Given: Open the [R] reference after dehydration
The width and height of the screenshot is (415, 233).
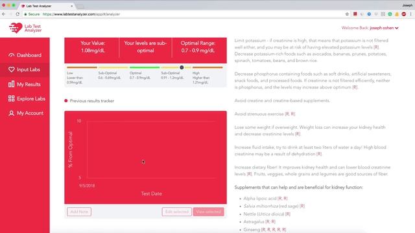Looking at the screenshot, I should point(319,154).
